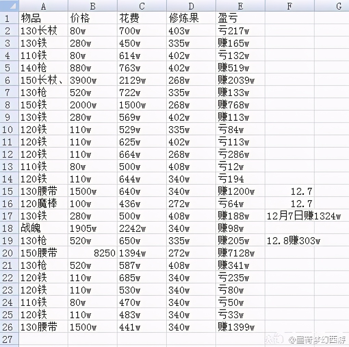Select the 盈亏 column header cell
This screenshot has height=347, width=349.
tap(240, 18)
